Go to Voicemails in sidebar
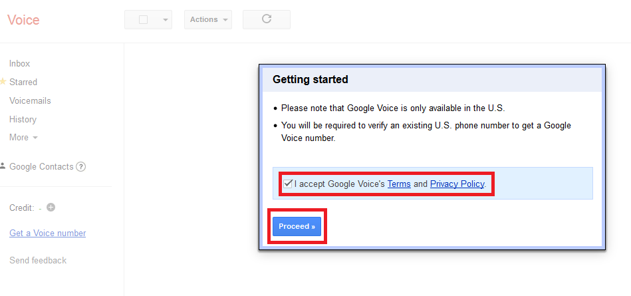The width and height of the screenshot is (631, 296). click(x=30, y=101)
